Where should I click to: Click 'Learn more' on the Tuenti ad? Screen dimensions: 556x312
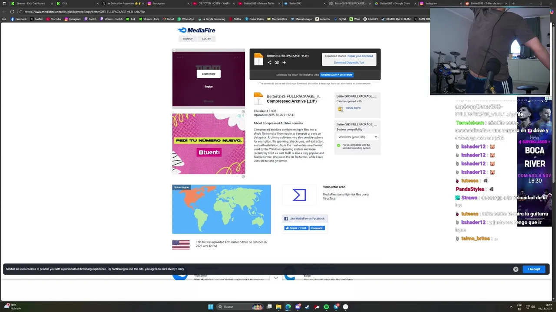[208, 74]
